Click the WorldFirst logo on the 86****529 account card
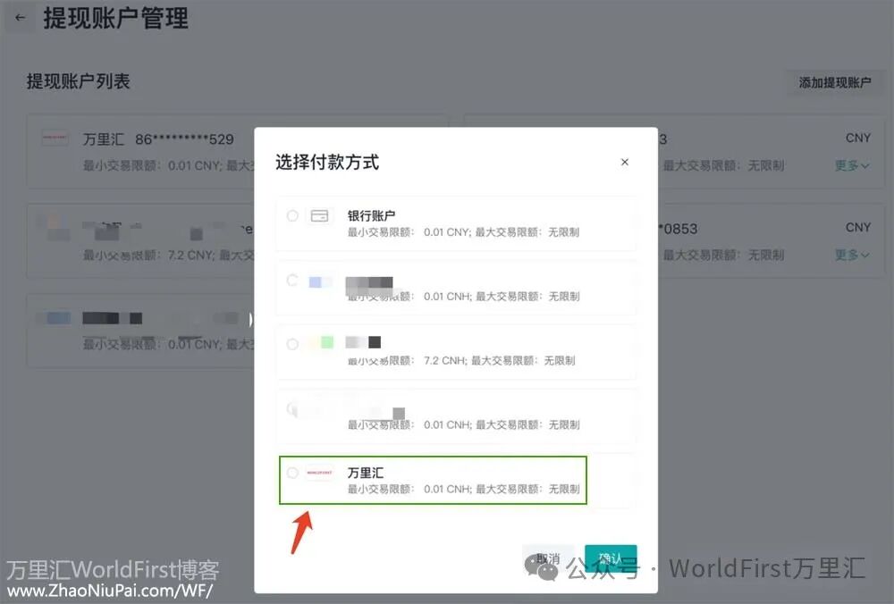Viewport: 894px width, 604px height. click(x=56, y=138)
